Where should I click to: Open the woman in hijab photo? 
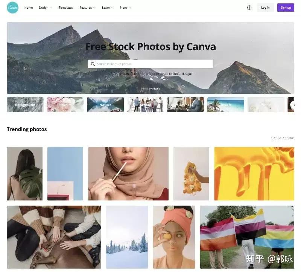tap(128, 174)
